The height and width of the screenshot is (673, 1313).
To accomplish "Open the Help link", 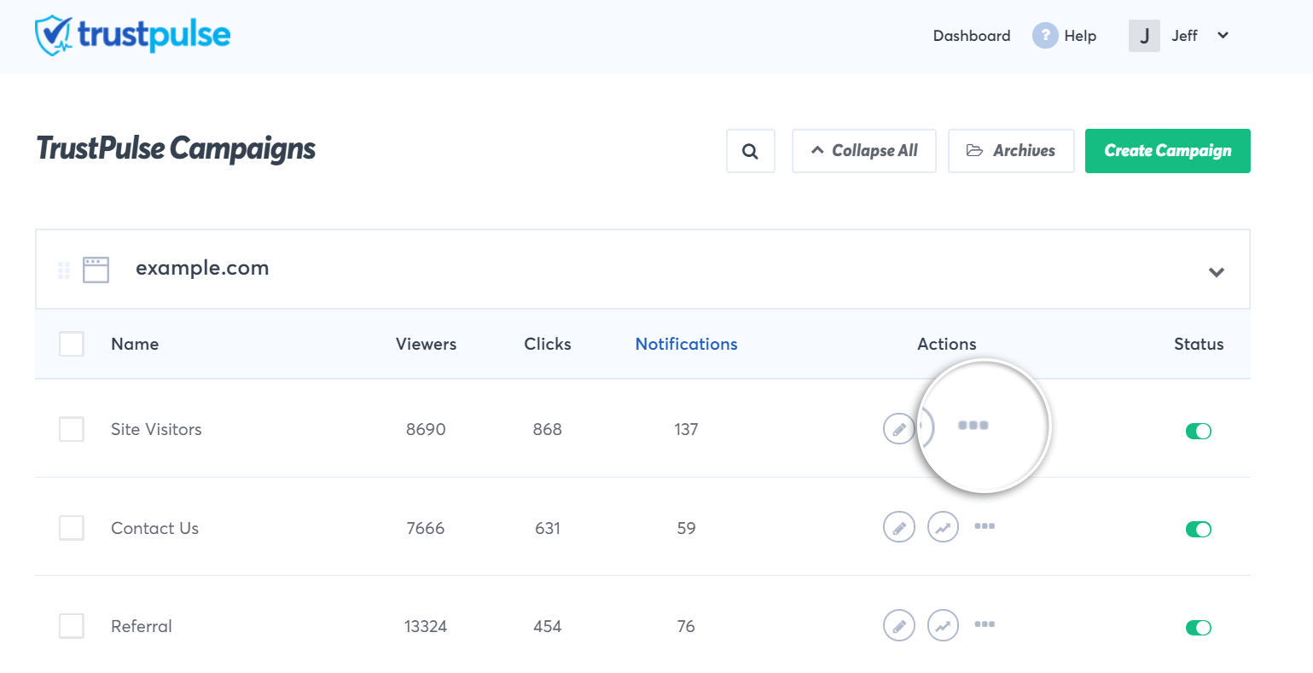I will click(1080, 36).
